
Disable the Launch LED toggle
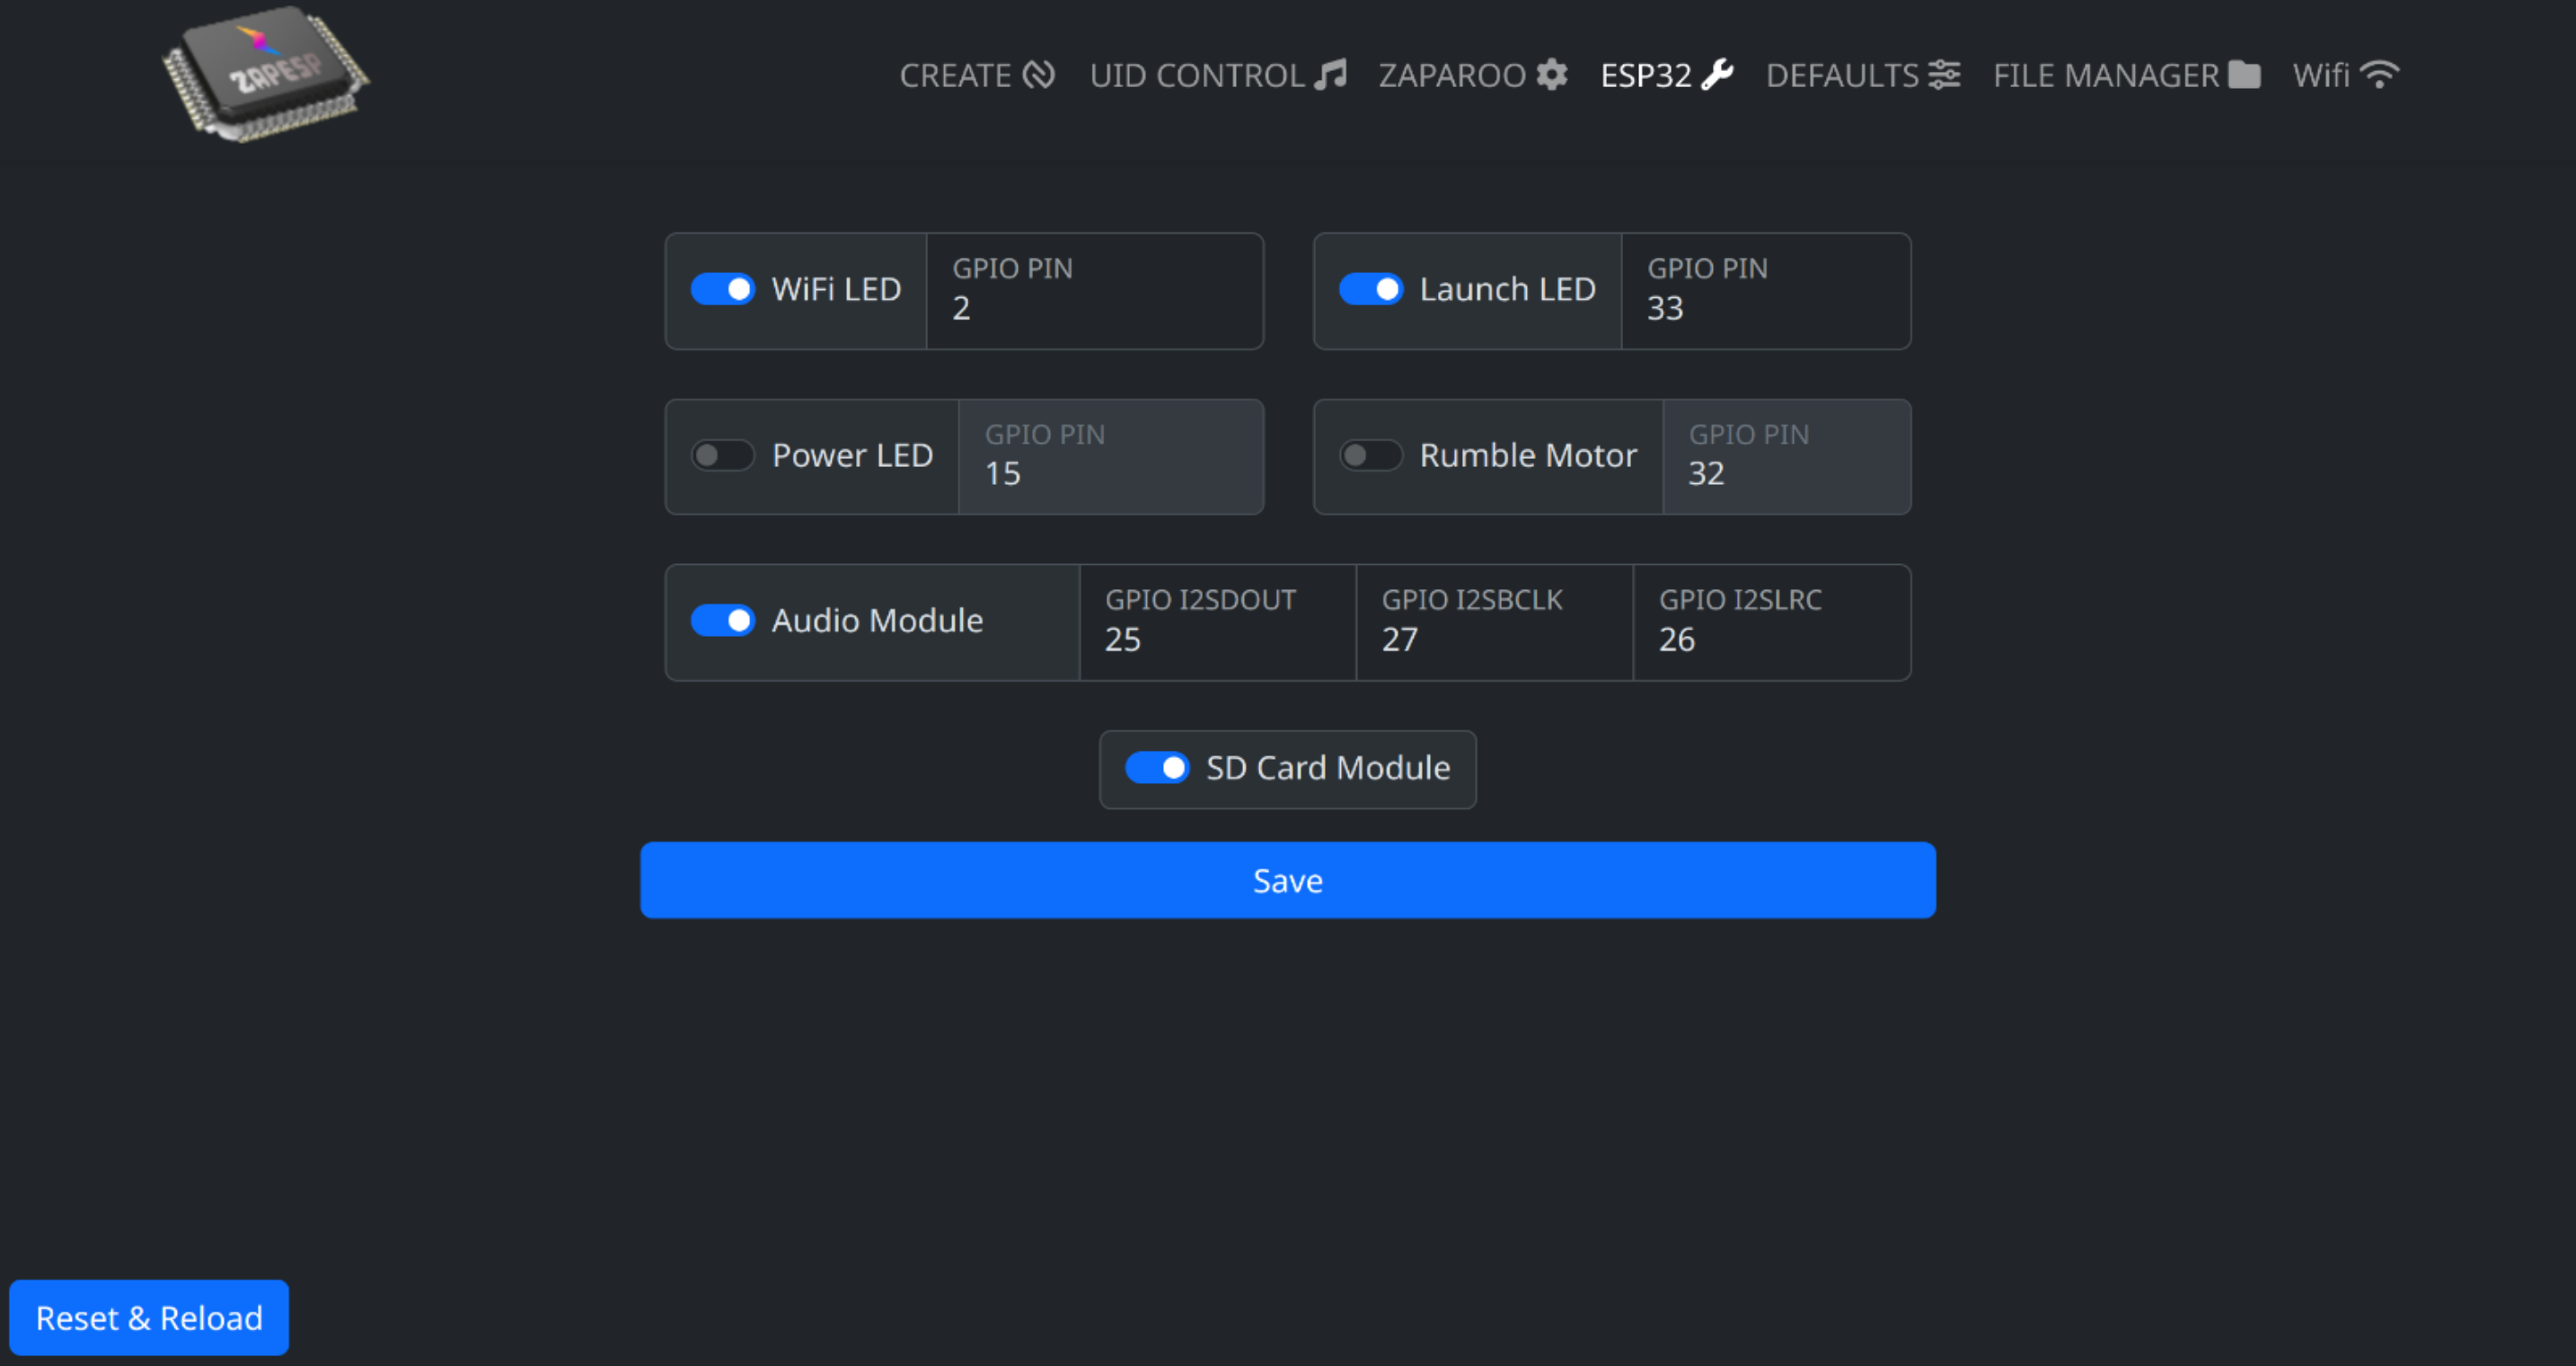pyautogui.click(x=1371, y=289)
